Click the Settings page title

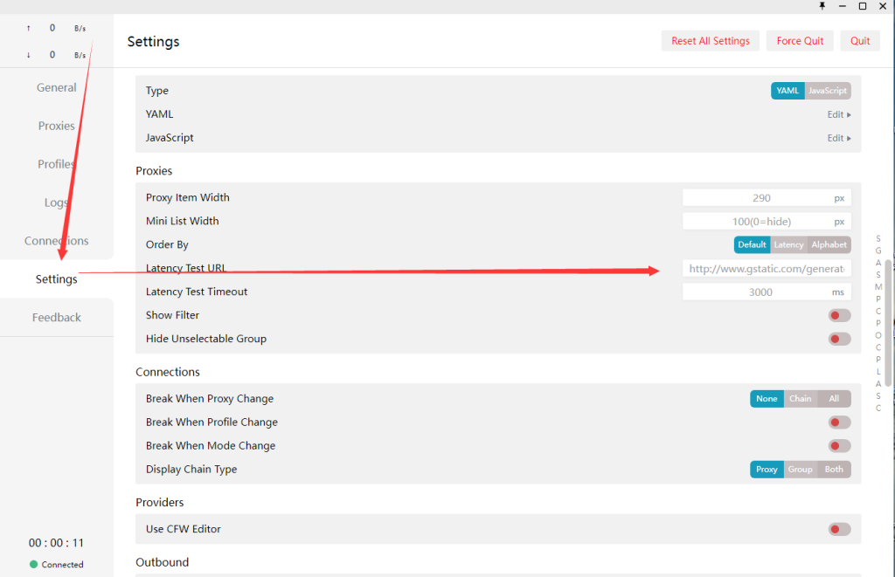(x=153, y=42)
